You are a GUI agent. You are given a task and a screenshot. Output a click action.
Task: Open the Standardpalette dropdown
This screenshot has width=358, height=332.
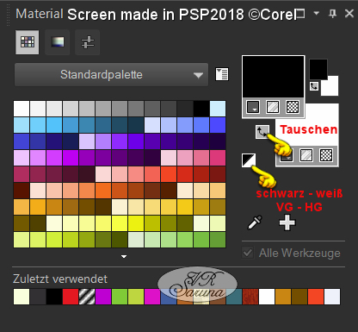[111, 75]
